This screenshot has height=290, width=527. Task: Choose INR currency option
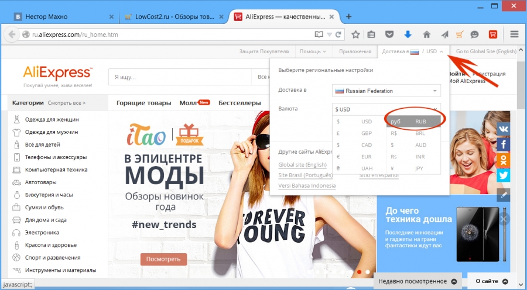click(x=413, y=157)
